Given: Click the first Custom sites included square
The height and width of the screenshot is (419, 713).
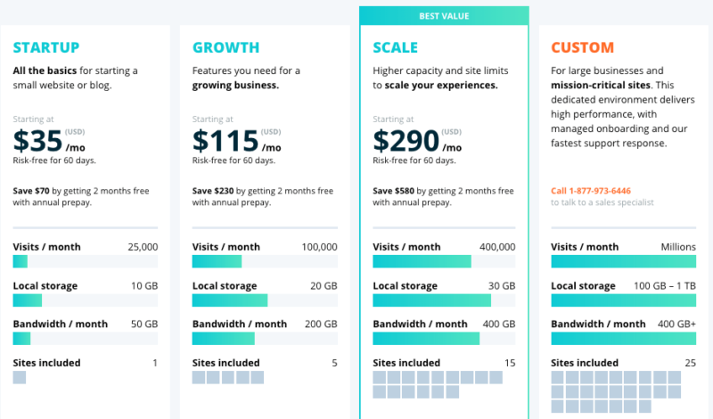Looking at the screenshot, I should point(559,378).
